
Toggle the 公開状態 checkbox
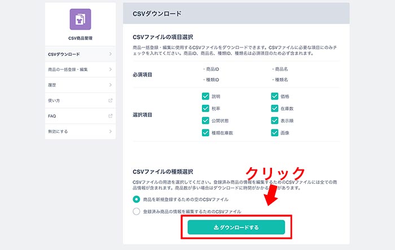coord(205,120)
